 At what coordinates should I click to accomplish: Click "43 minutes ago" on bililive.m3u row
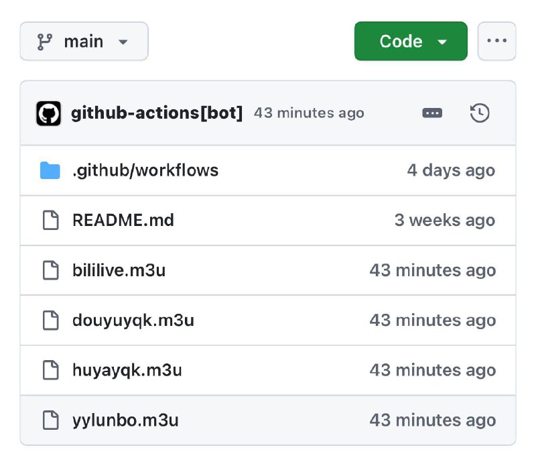coord(433,270)
